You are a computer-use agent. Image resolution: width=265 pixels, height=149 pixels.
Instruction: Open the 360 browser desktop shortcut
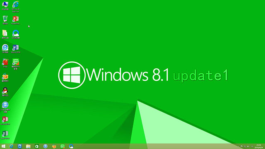pos(5,49)
